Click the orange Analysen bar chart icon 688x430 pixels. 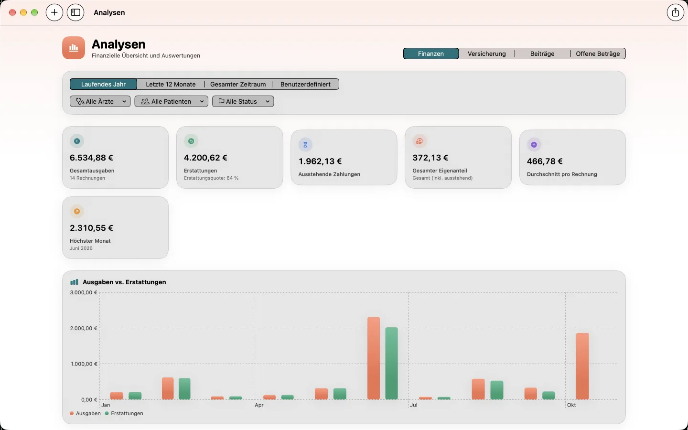click(74, 48)
